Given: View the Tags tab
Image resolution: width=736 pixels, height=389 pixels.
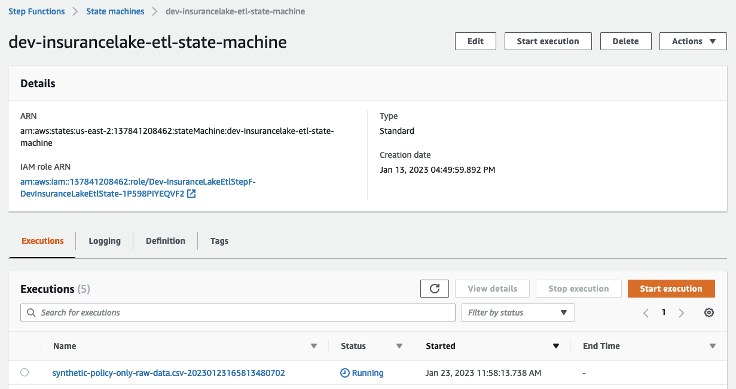Looking at the screenshot, I should tap(219, 240).
